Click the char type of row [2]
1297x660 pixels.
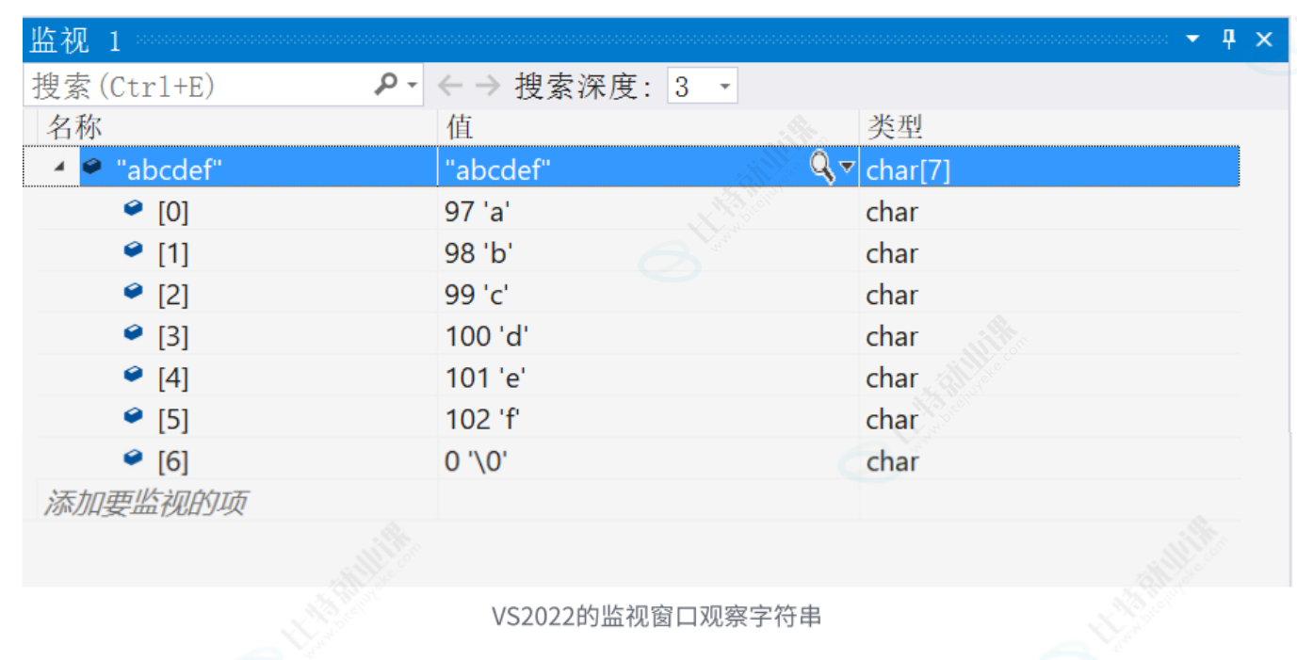click(x=892, y=295)
